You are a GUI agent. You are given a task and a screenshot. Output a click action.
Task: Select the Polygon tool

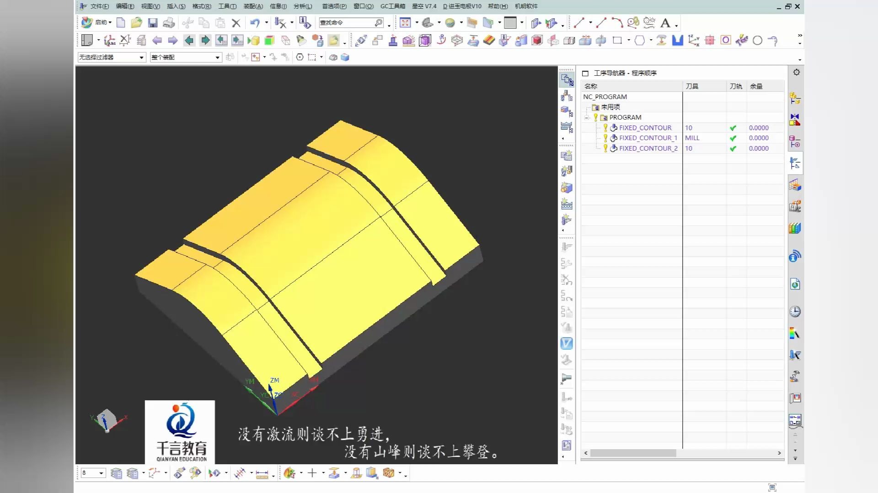pyautogui.click(x=639, y=40)
